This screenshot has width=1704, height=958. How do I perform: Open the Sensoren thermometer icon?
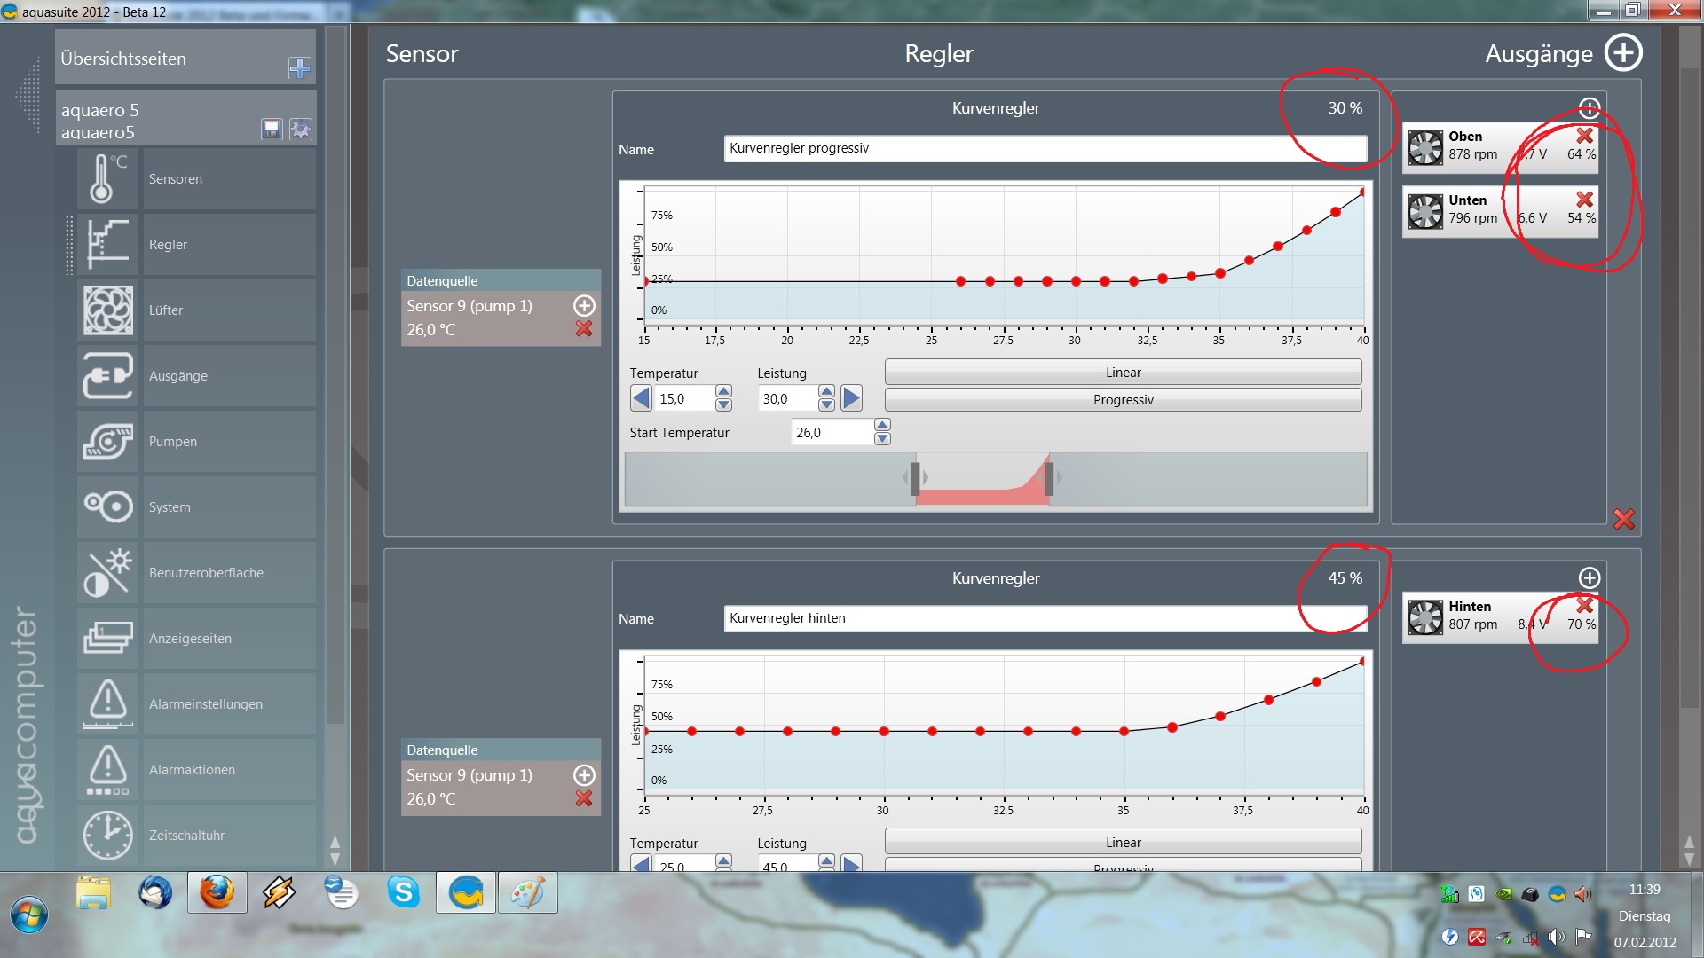[x=107, y=178]
